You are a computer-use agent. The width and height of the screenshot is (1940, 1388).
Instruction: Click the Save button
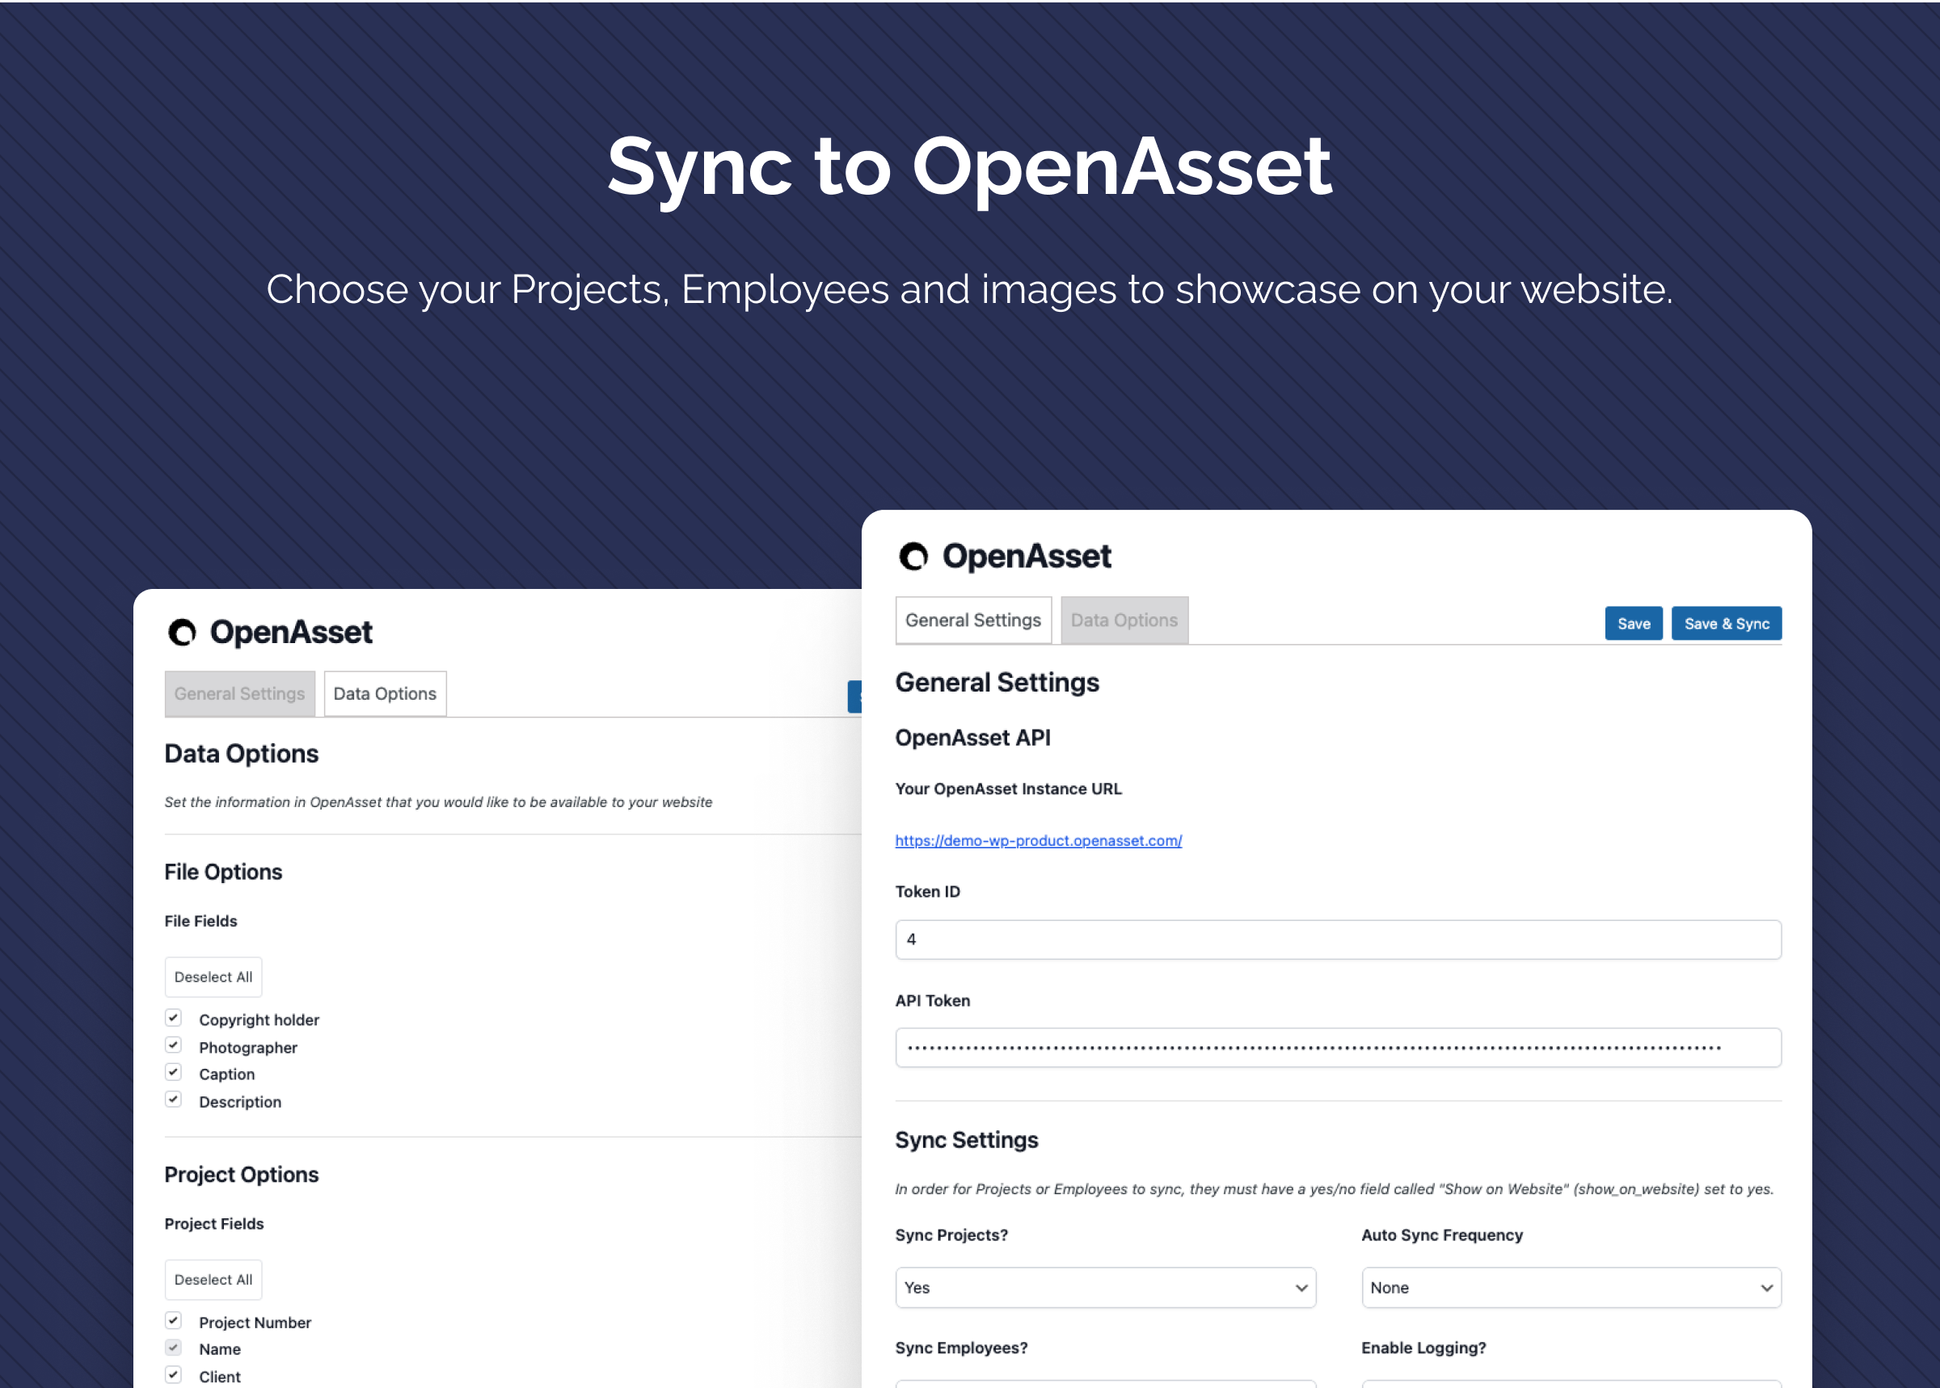[x=1634, y=624]
